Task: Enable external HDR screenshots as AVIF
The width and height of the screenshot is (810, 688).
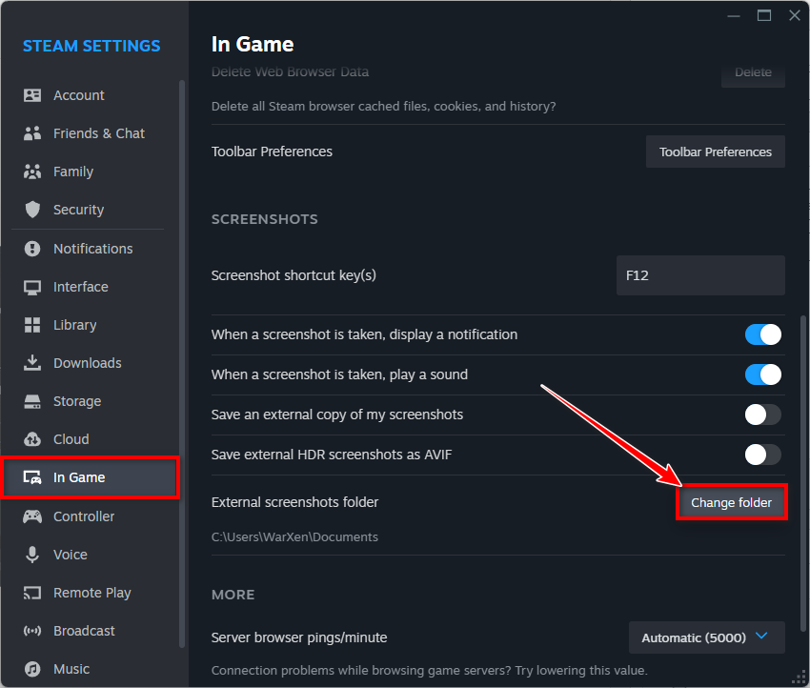Action: [762, 455]
